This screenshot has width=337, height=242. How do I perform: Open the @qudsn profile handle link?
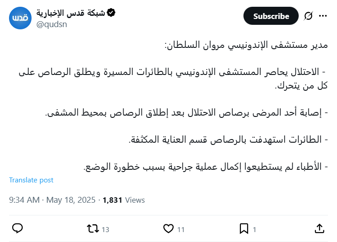(x=51, y=24)
